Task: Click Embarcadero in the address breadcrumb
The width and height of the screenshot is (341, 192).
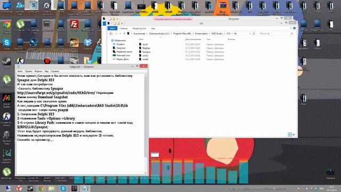Action: pos(201,34)
